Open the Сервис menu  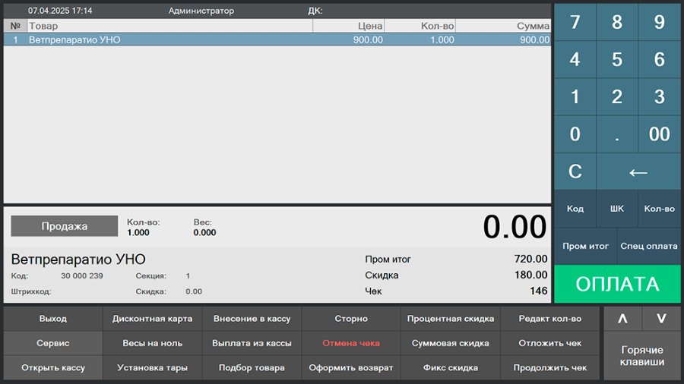[x=52, y=343]
